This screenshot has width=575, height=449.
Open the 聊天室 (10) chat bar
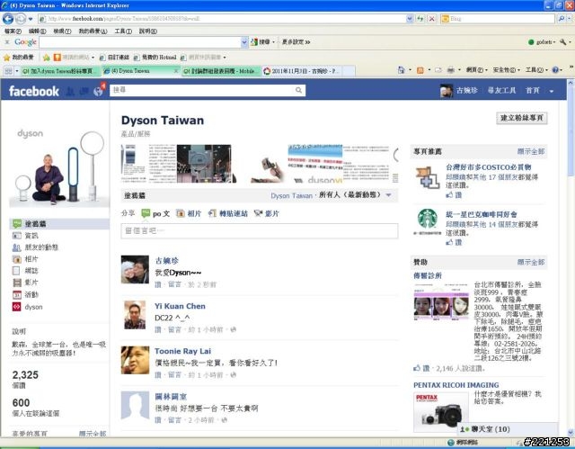tap(508, 429)
